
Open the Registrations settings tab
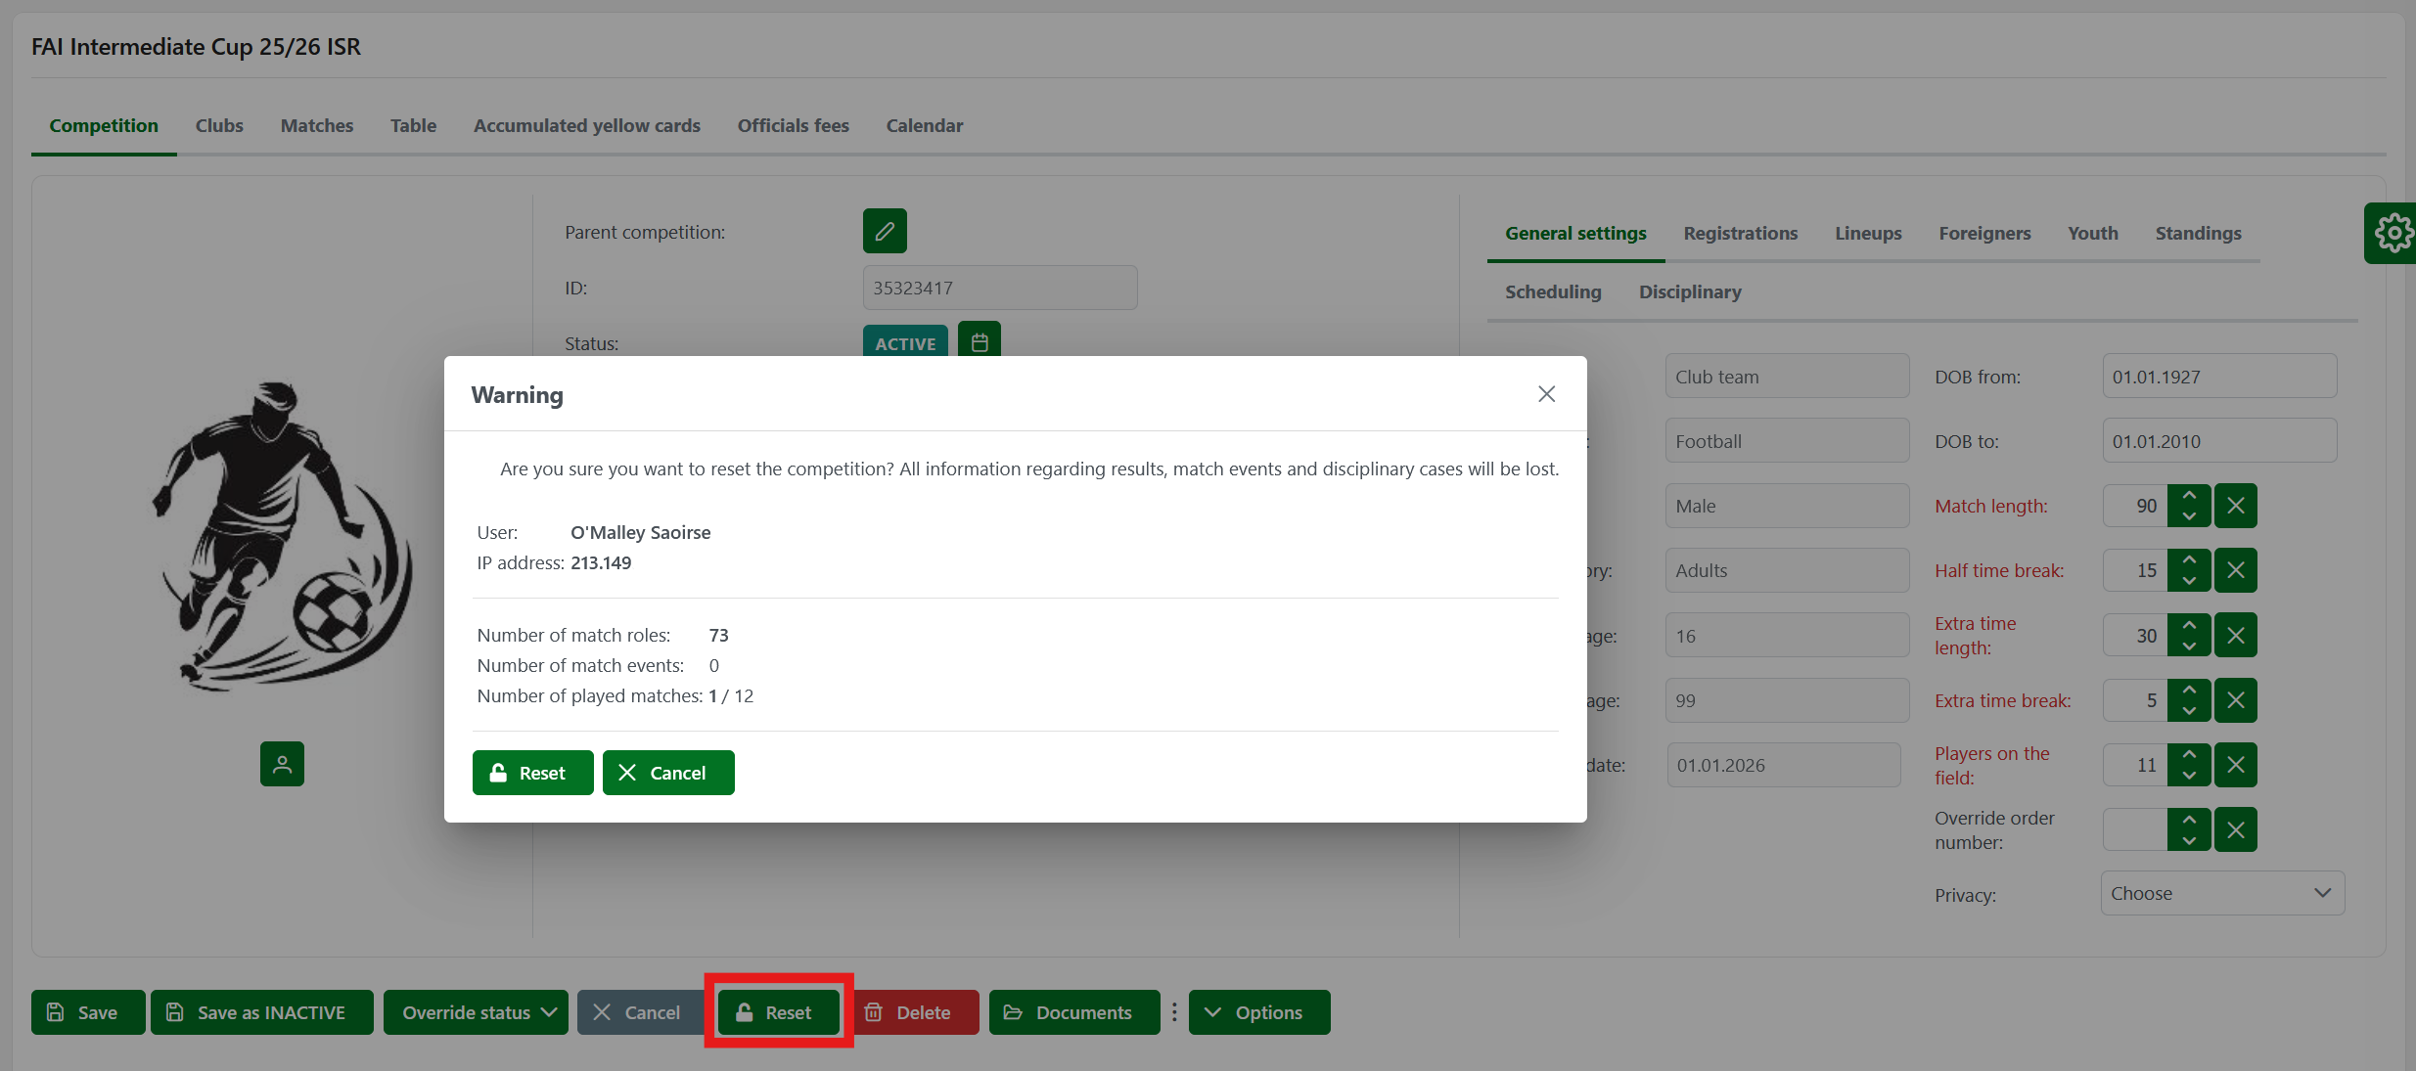tap(1740, 233)
